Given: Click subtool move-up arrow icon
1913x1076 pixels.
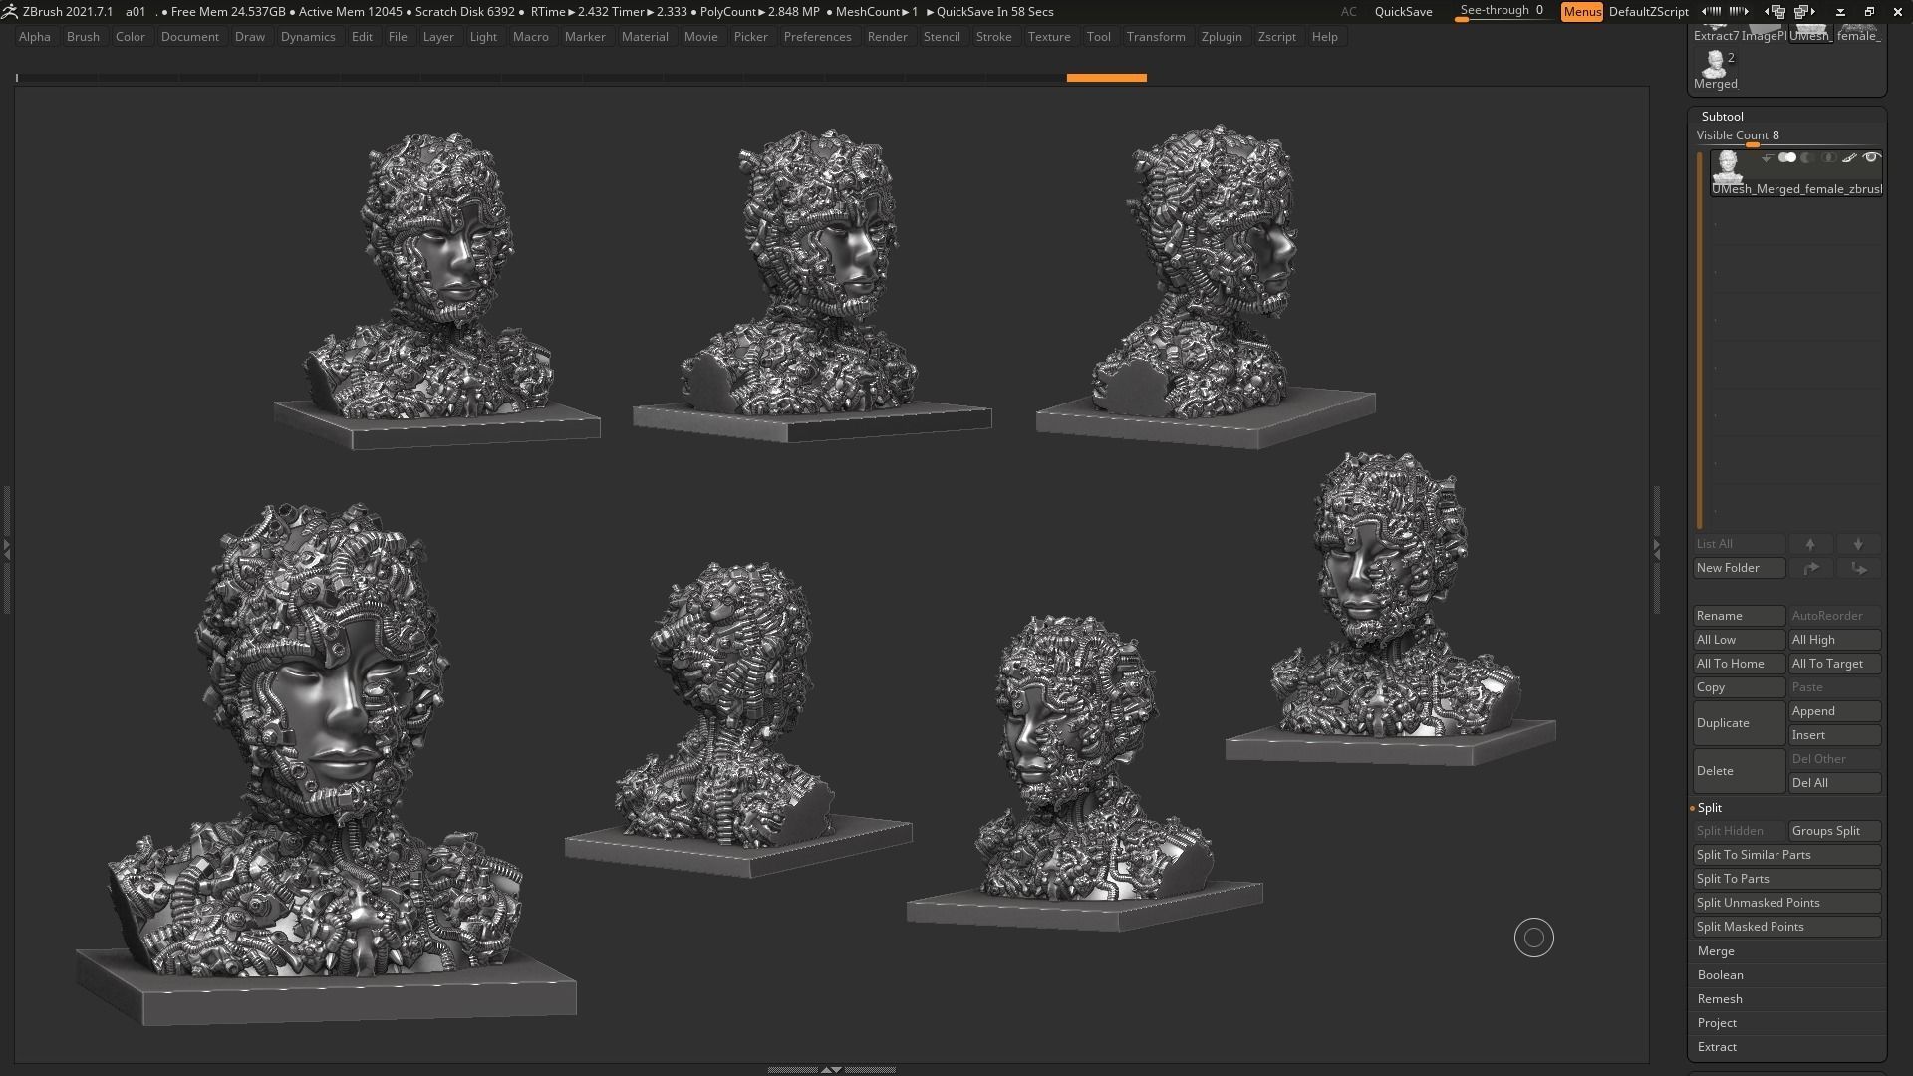Looking at the screenshot, I should point(1810,544).
